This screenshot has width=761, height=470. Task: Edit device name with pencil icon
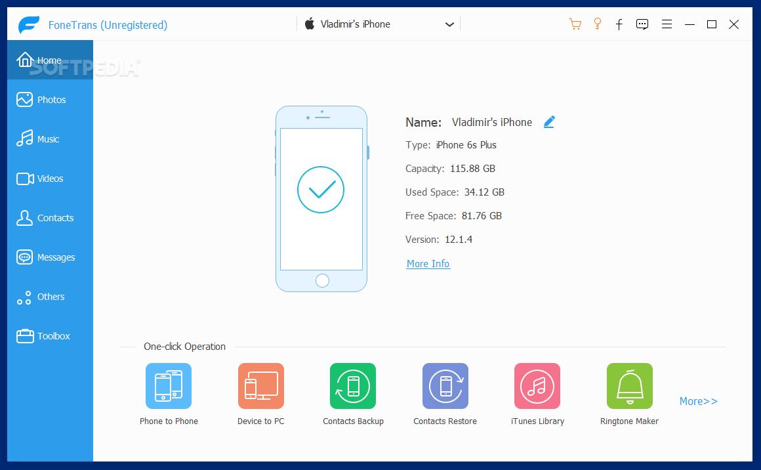pyautogui.click(x=549, y=122)
